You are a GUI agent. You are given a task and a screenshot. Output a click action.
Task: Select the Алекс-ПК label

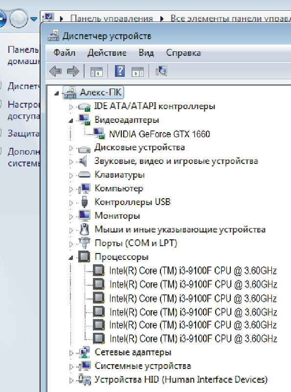coord(101,92)
